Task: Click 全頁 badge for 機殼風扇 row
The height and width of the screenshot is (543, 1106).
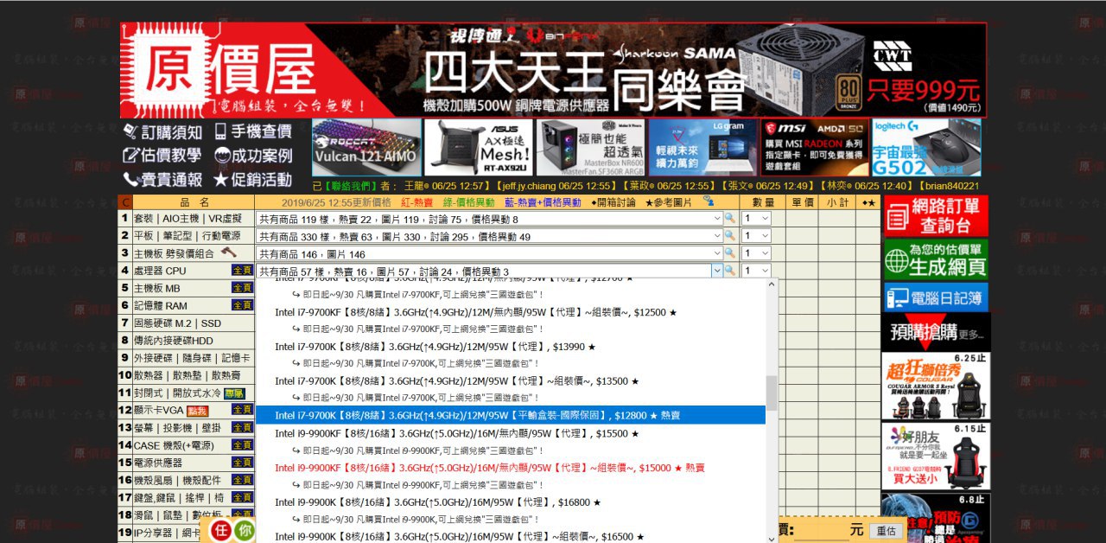Action: (x=243, y=480)
